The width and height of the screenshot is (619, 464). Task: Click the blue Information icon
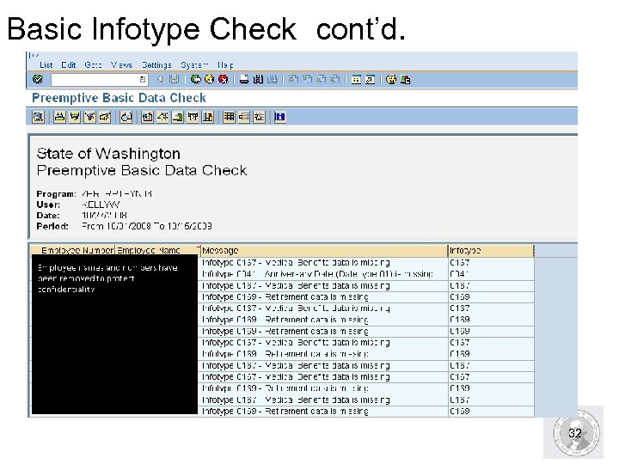(x=280, y=117)
